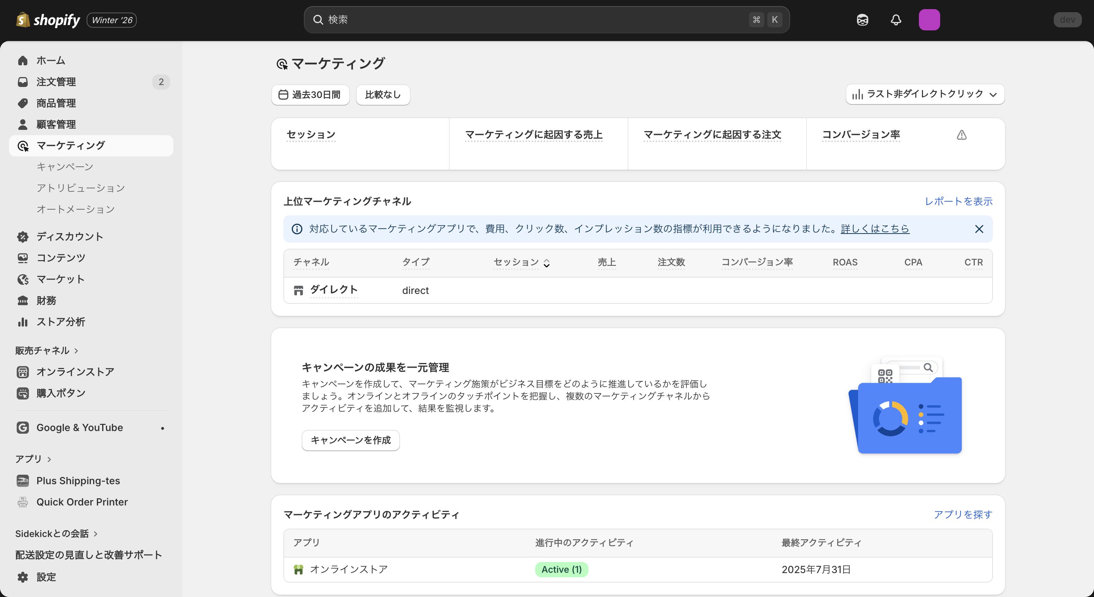Viewport: 1094px width, 597px height.
Task: Open the 顧客管理 customers icon
Action: point(22,124)
